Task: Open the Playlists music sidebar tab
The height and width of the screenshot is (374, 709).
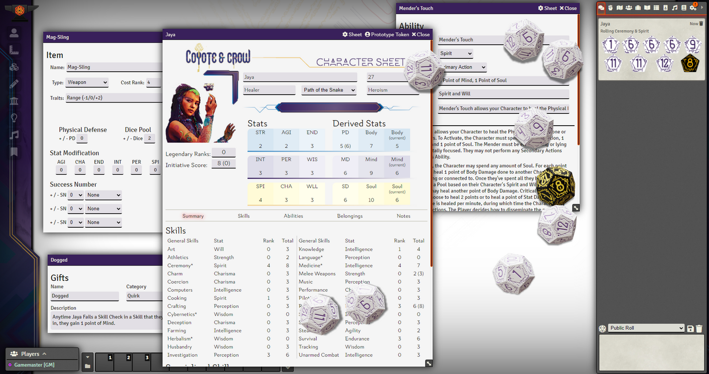Action: click(x=675, y=8)
